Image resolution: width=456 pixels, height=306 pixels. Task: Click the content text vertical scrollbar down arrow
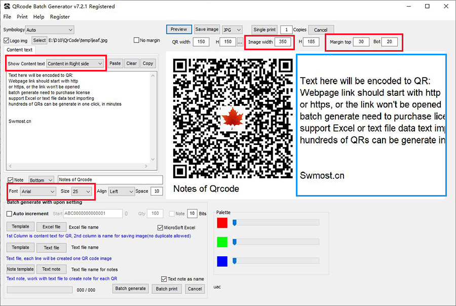coord(153,160)
